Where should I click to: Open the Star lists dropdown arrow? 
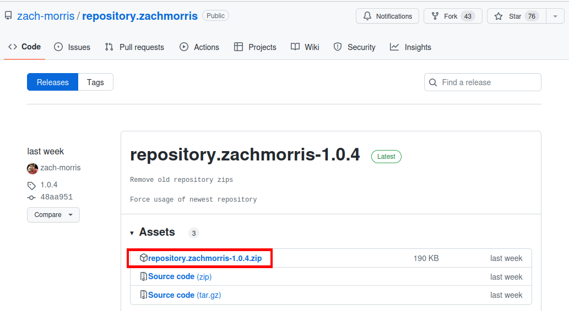click(555, 16)
